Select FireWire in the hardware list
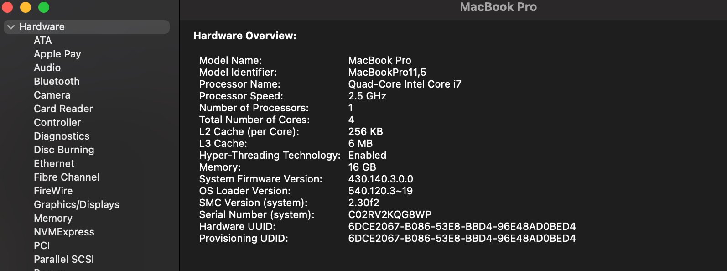 [53, 191]
